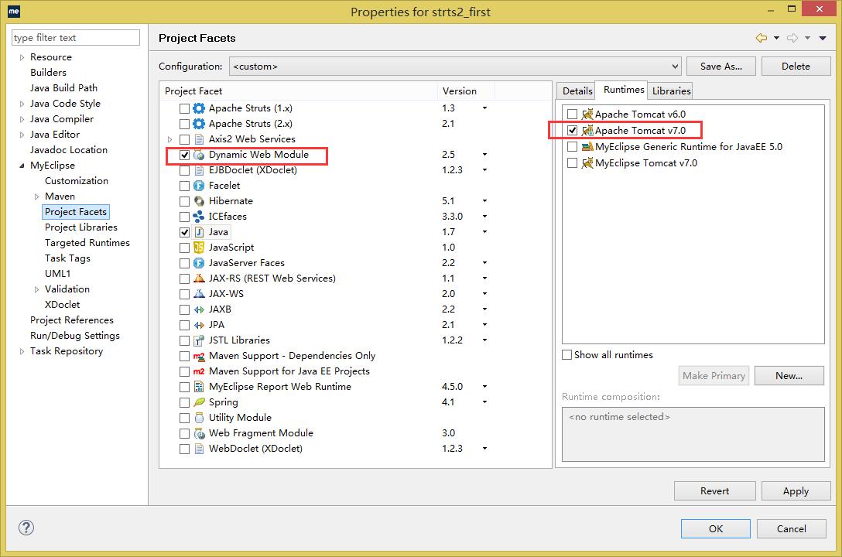Click the JAX-RS facet icon
Viewport: 842px width, 557px height.
199,278
